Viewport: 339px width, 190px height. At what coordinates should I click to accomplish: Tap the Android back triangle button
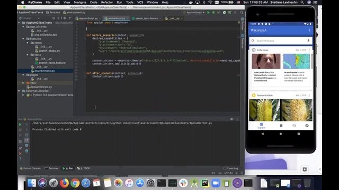click(x=263, y=134)
